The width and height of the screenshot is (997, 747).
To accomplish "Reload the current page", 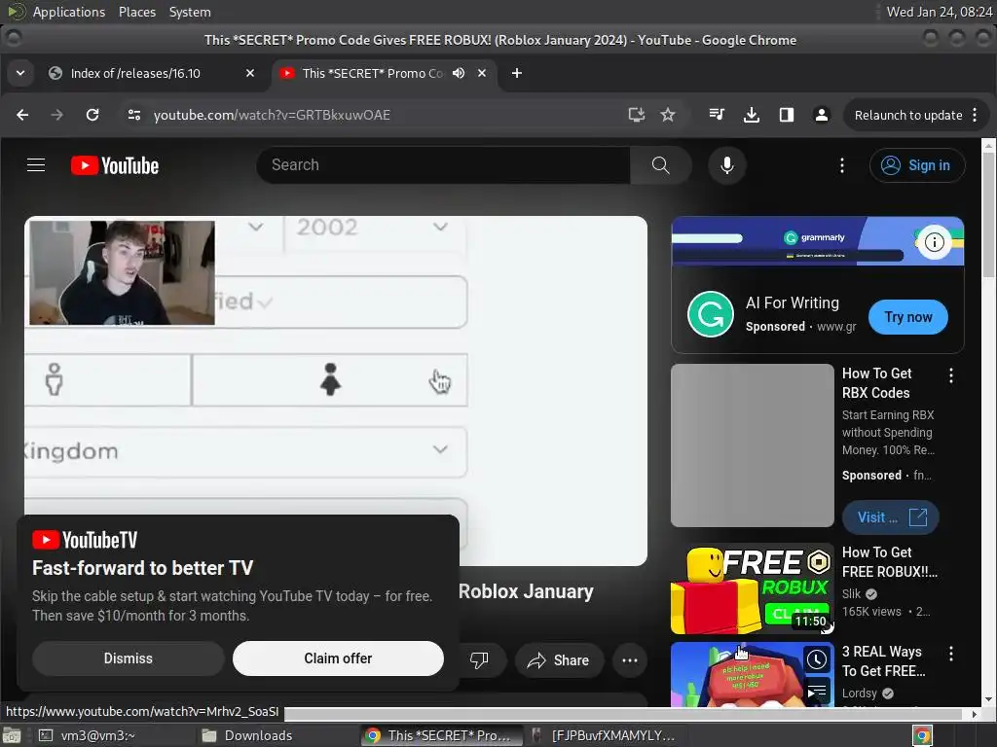I will click(92, 115).
